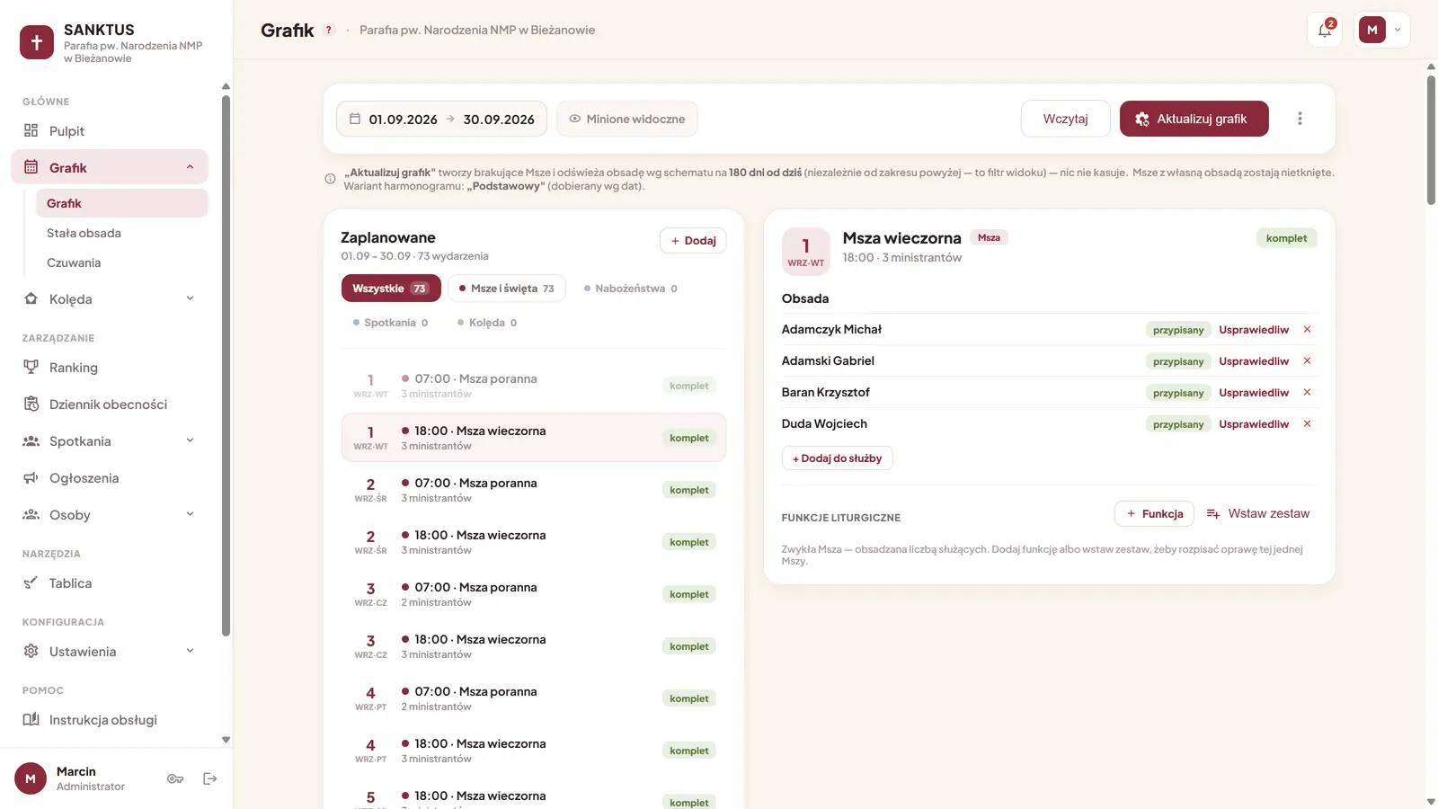Click the Aktualizuj grafik button
This screenshot has width=1438, height=809.
(1194, 119)
